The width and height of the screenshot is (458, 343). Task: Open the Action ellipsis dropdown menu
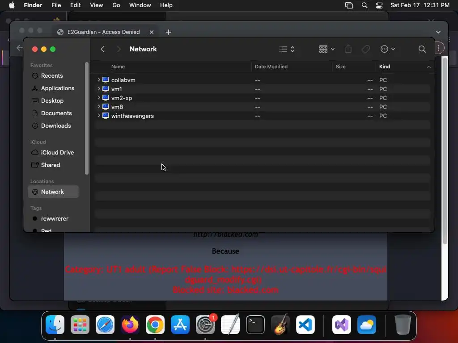pyautogui.click(x=388, y=49)
